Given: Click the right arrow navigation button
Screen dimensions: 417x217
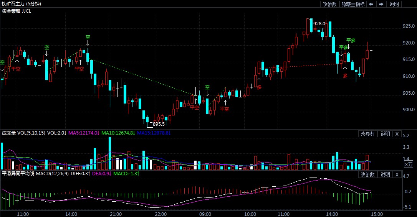Looking at the screenshot, I should [x=381, y=4].
